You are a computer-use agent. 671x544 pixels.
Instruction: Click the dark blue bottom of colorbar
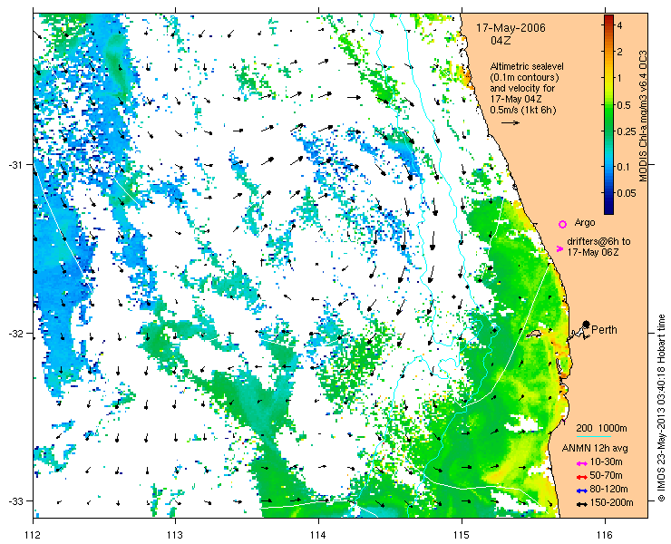tap(609, 209)
